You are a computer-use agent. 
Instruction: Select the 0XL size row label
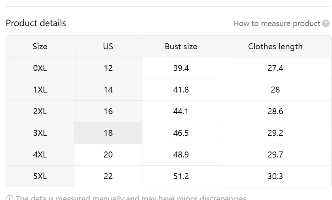pyautogui.click(x=40, y=68)
